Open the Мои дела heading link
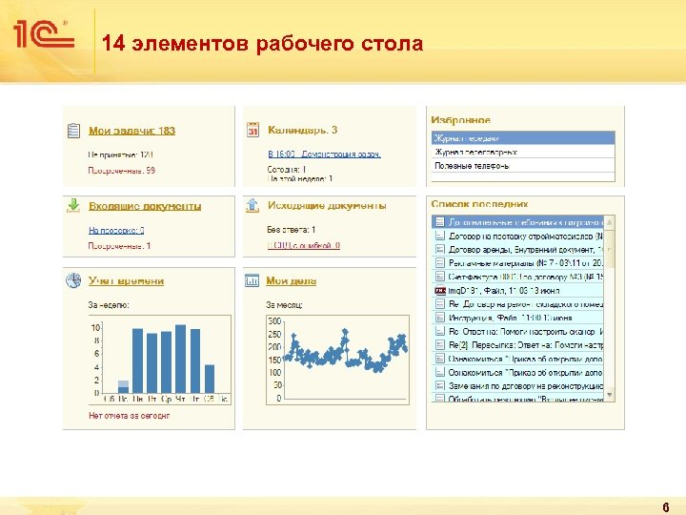This screenshot has height=515, width=686. click(291, 280)
